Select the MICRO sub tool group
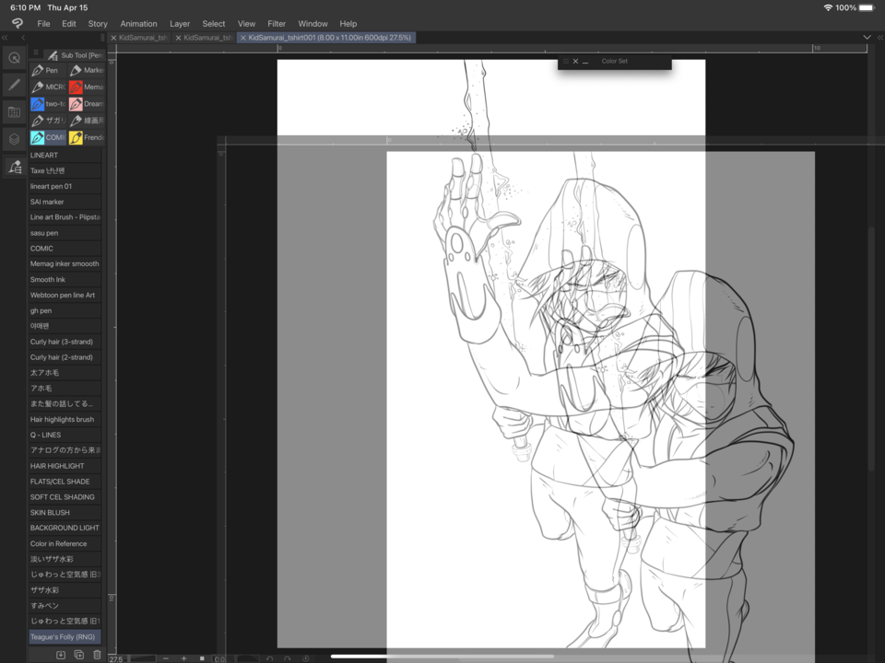This screenshot has width=885, height=663. coord(47,87)
